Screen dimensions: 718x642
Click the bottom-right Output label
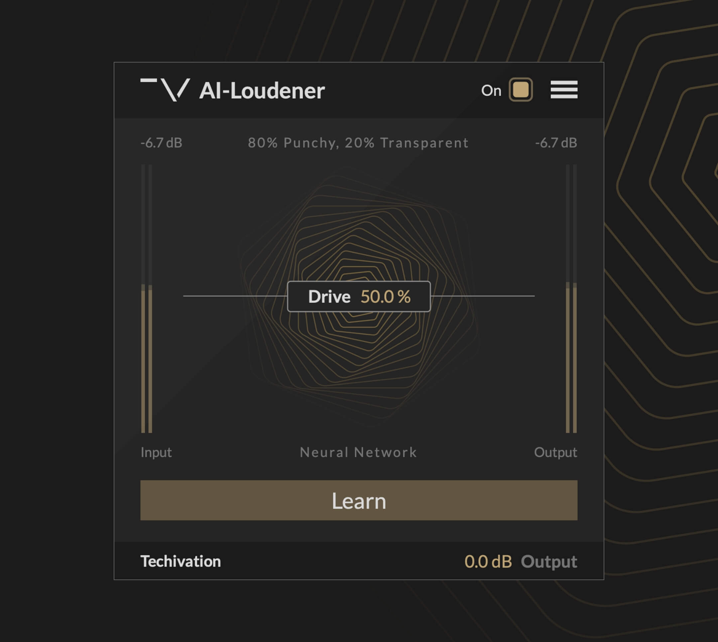pos(549,561)
